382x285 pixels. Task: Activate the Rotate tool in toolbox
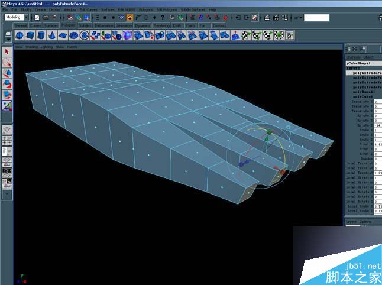tap(7, 84)
